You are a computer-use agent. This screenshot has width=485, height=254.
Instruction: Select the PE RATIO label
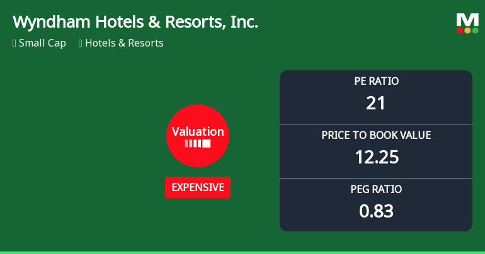(376, 81)
